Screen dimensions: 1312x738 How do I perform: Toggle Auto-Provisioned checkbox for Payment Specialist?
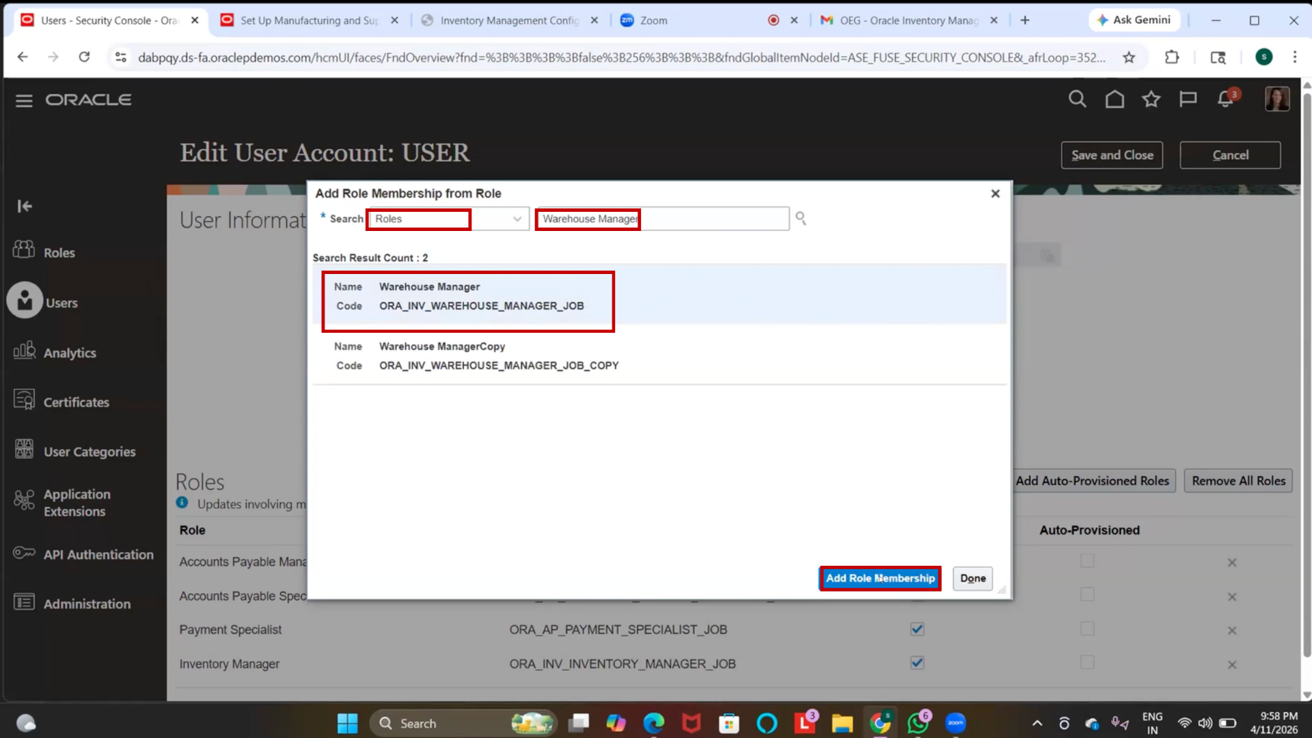pyautogui.click(x=1087, y=629)
